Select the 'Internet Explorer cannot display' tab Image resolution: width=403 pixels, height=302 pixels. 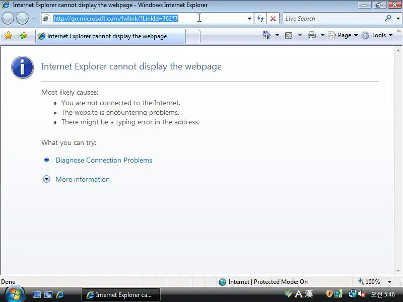(110, 36)
